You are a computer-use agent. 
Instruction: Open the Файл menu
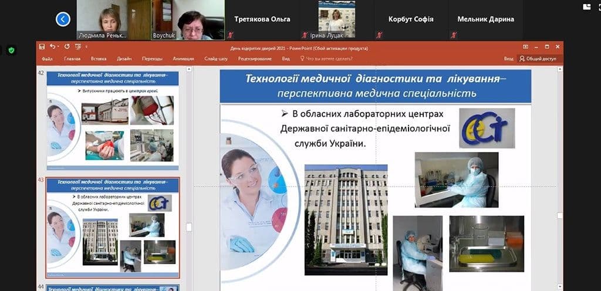47,59
